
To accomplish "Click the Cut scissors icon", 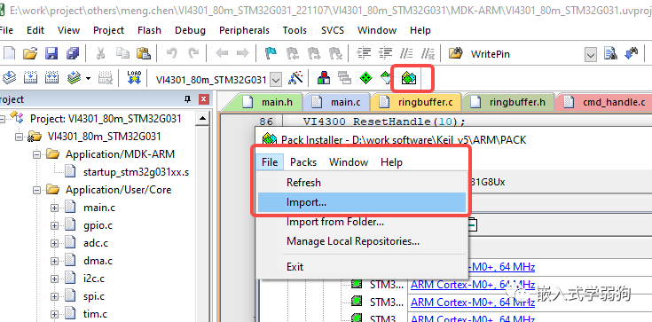I will pyautogui.click(x=100, y=53).
